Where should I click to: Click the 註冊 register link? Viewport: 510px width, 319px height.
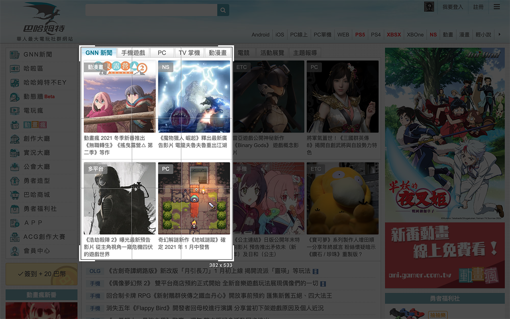click(479, 7)
